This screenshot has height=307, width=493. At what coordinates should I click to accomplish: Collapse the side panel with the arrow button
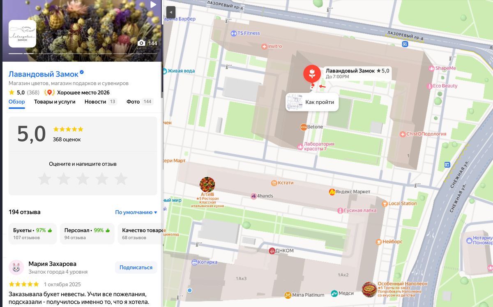[x=171, y=12]
